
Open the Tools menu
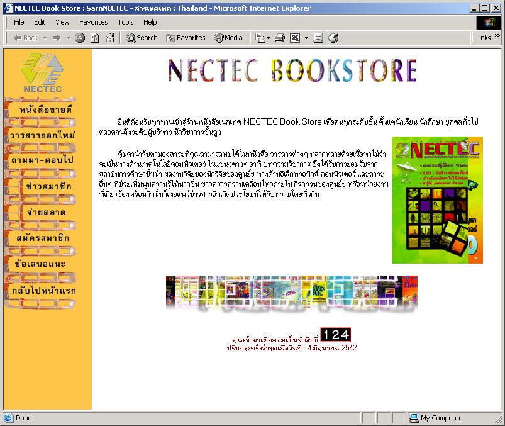coord(126,22)
